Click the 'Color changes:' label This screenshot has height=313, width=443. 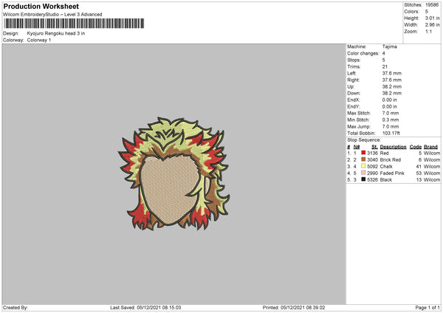pyautogui.click(x=363, y=53)
